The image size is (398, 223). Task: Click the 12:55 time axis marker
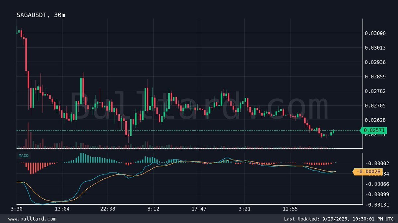[290, 209]
